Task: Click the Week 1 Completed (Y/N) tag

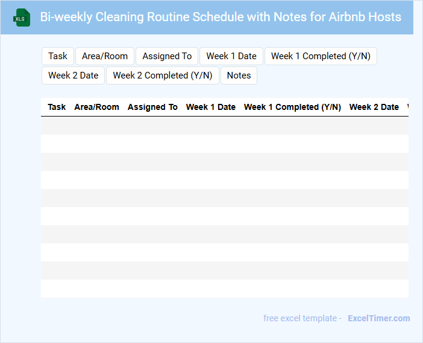Action: pos(321,56)
